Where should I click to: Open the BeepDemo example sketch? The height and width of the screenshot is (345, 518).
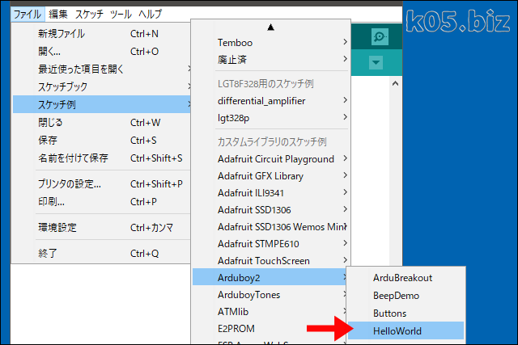(406, 296)
